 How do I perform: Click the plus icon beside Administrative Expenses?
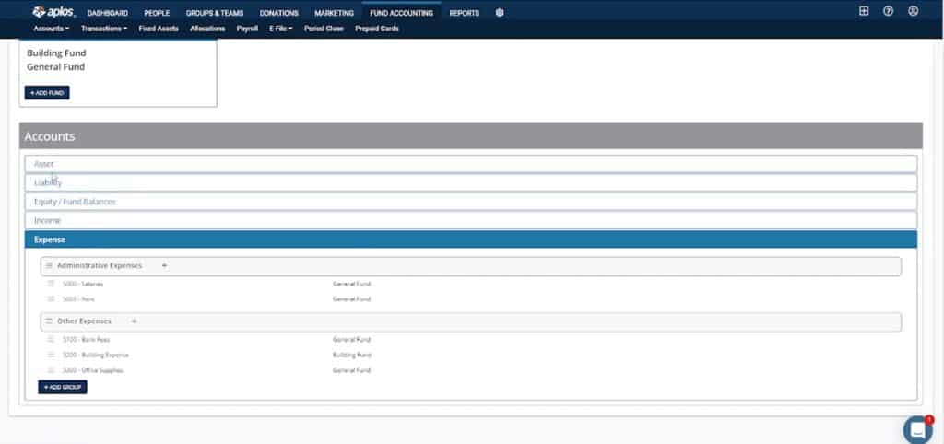pyautogui.click(x=165, y=265)
